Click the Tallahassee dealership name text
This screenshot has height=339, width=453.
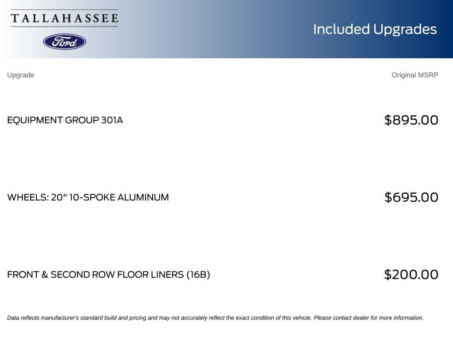(65, 18)
